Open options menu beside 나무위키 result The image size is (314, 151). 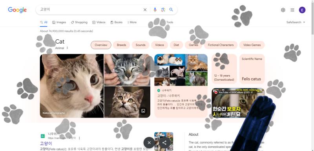coord(79,138)
